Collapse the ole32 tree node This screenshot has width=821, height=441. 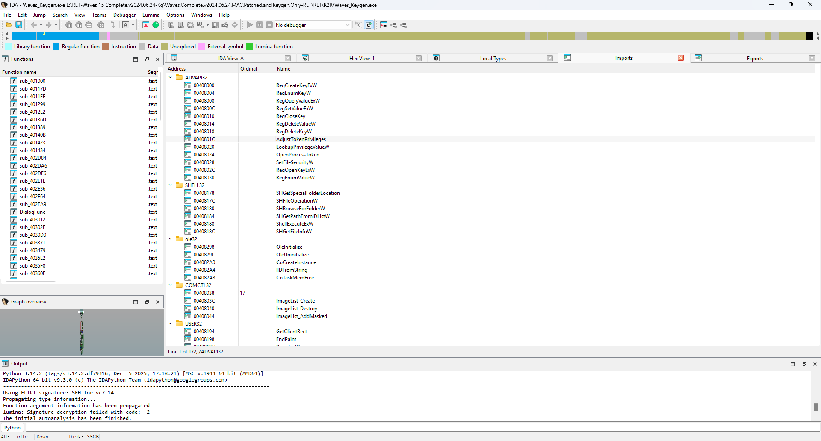click(171, 239)
